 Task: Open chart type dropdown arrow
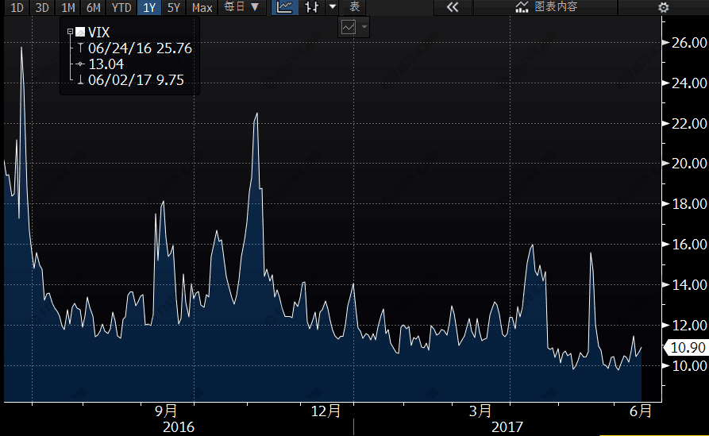click(x=333, y=7)
